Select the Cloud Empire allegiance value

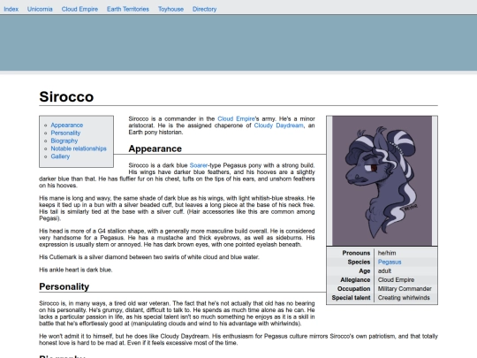[396, 279]
